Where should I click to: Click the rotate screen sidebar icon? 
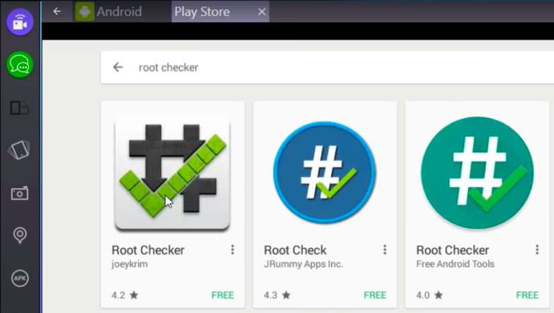pos(19,150)
